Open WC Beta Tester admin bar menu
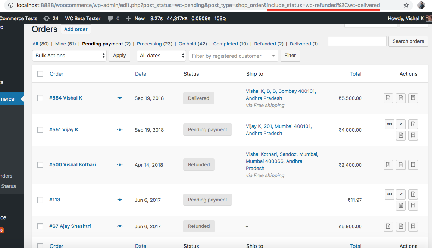The width and height of the screenshot is (432, 248). (83, 19)
